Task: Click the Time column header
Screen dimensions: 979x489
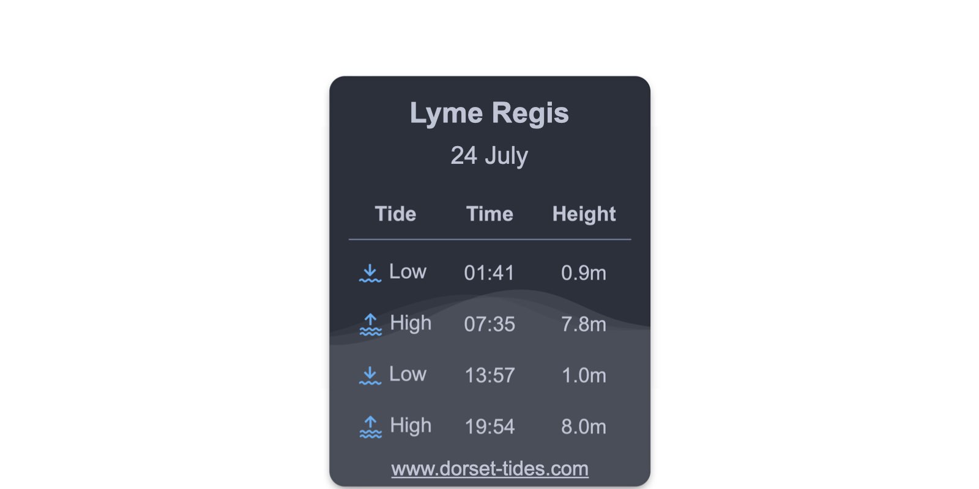Action: [489, 214]
